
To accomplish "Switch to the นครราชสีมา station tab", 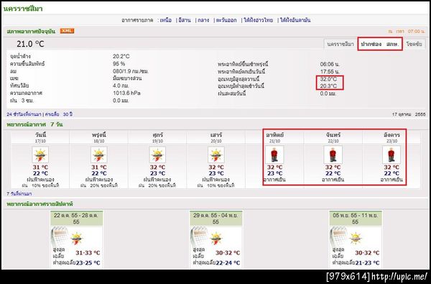I will (340, 44).
